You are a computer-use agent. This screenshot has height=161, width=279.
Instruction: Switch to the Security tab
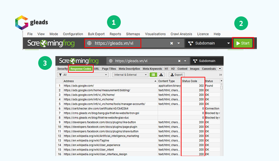pyautogui.click(x=62, y=69)
